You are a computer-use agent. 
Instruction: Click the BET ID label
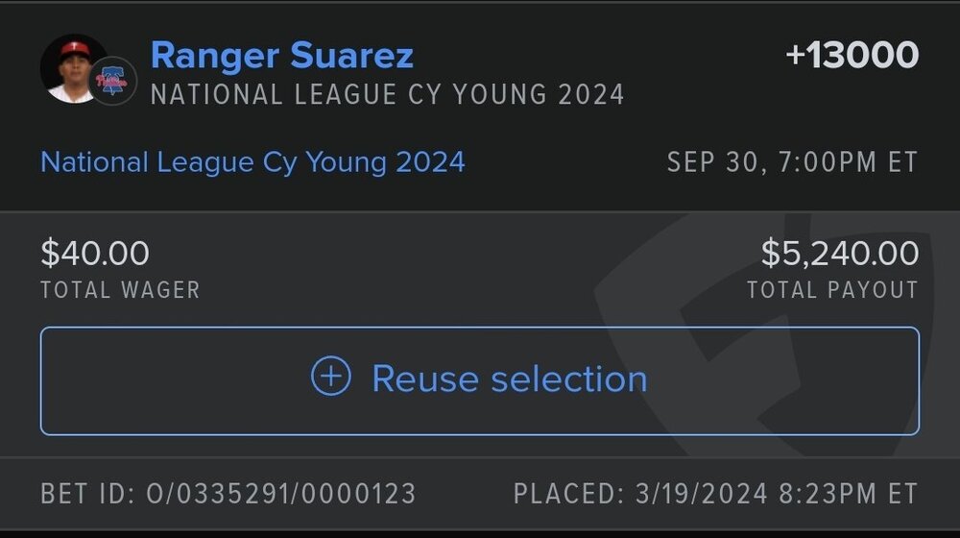click(x=86, y=494)
